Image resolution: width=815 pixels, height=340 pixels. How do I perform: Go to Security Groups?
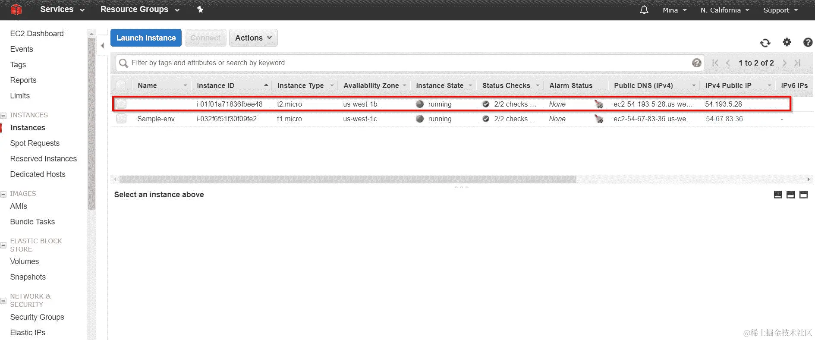(37, 317)
